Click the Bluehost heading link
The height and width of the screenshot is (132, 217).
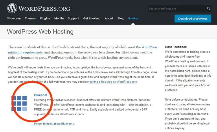(x=41, y=95)
